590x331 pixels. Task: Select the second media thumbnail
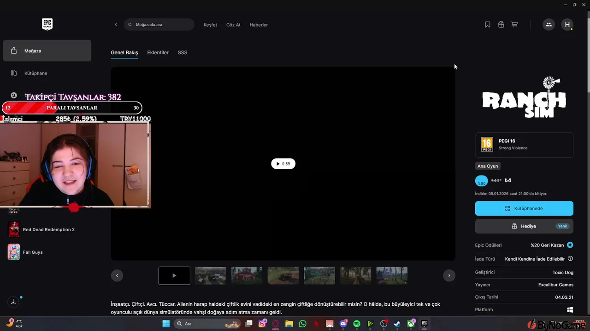(211, 275)
